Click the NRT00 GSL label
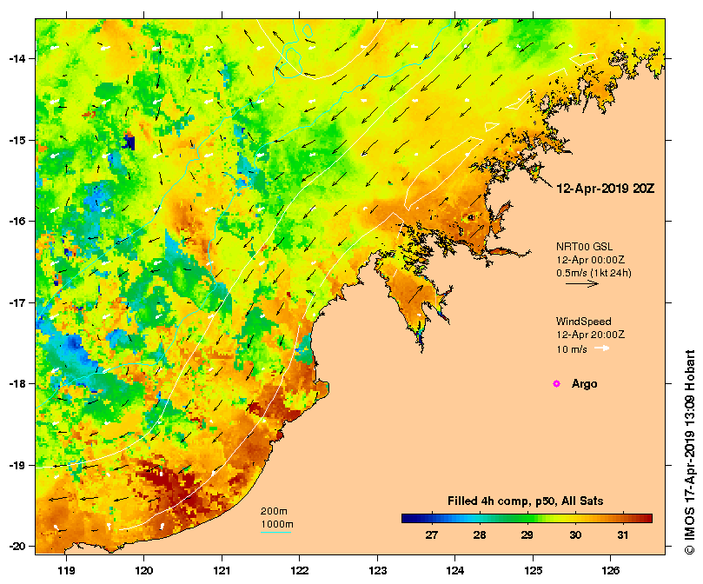Image resolution: width=703 pixels, height=584 pixels. (584, 247)
